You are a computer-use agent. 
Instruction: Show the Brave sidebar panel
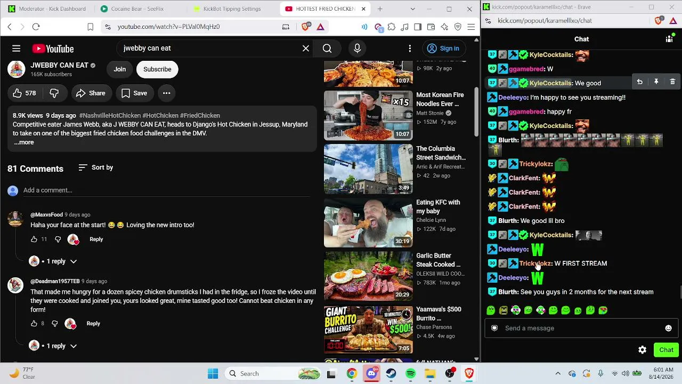pyautogui.click(x=418, y=27)
